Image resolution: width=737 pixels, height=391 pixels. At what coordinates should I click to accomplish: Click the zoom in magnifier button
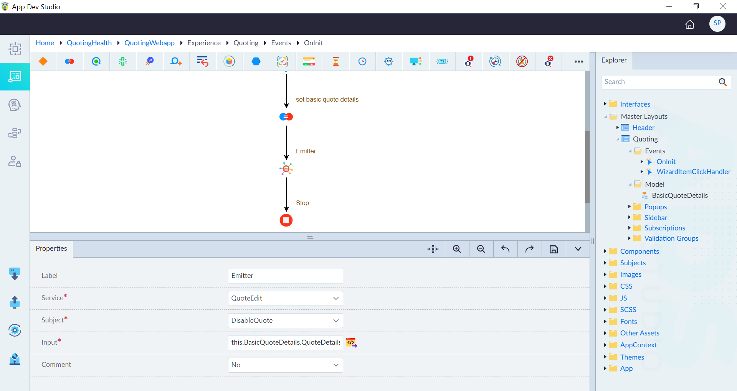(457, 249)
